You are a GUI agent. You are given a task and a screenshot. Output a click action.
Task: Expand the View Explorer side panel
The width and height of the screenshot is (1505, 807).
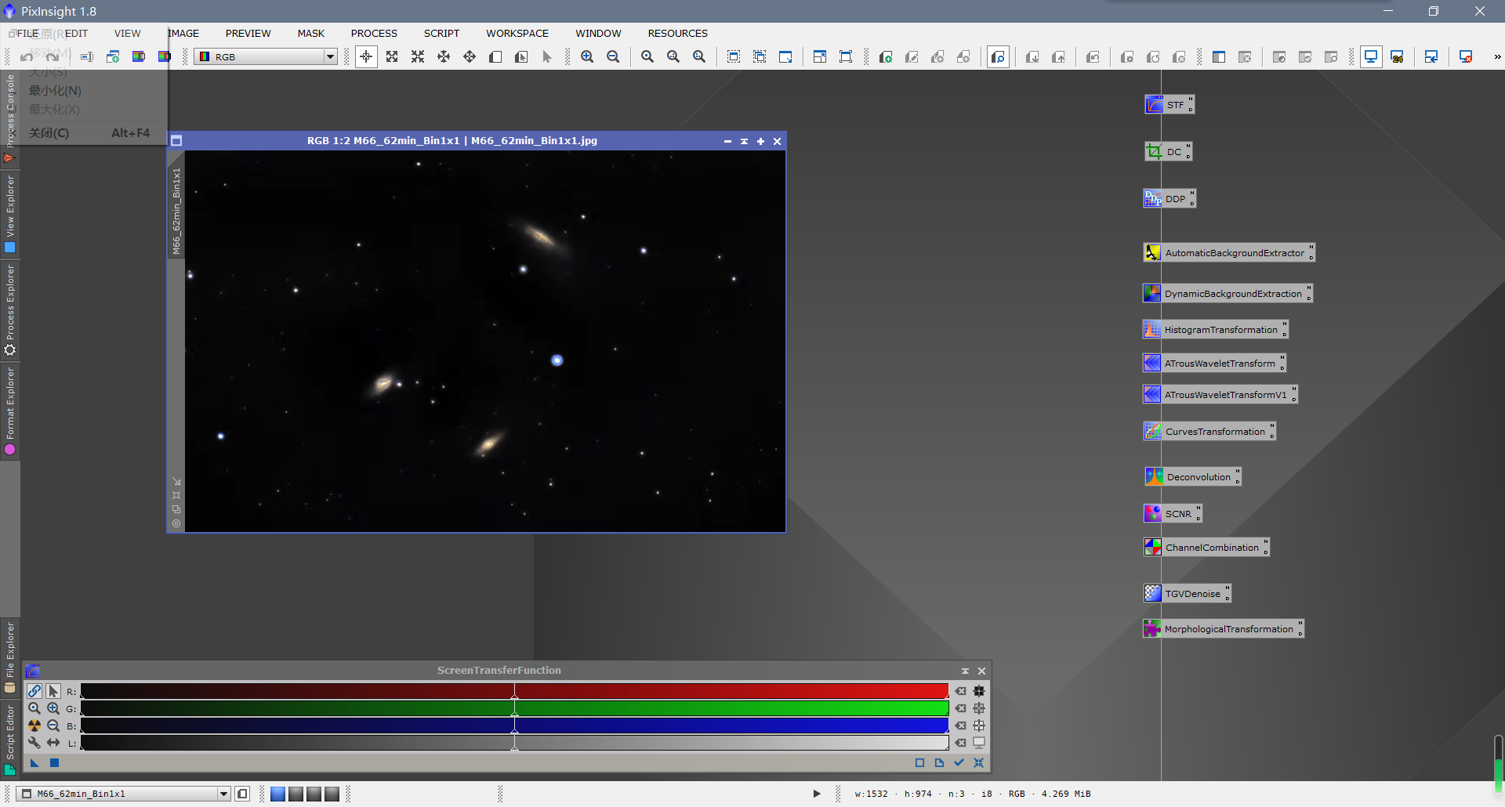[x=9, y=213]
